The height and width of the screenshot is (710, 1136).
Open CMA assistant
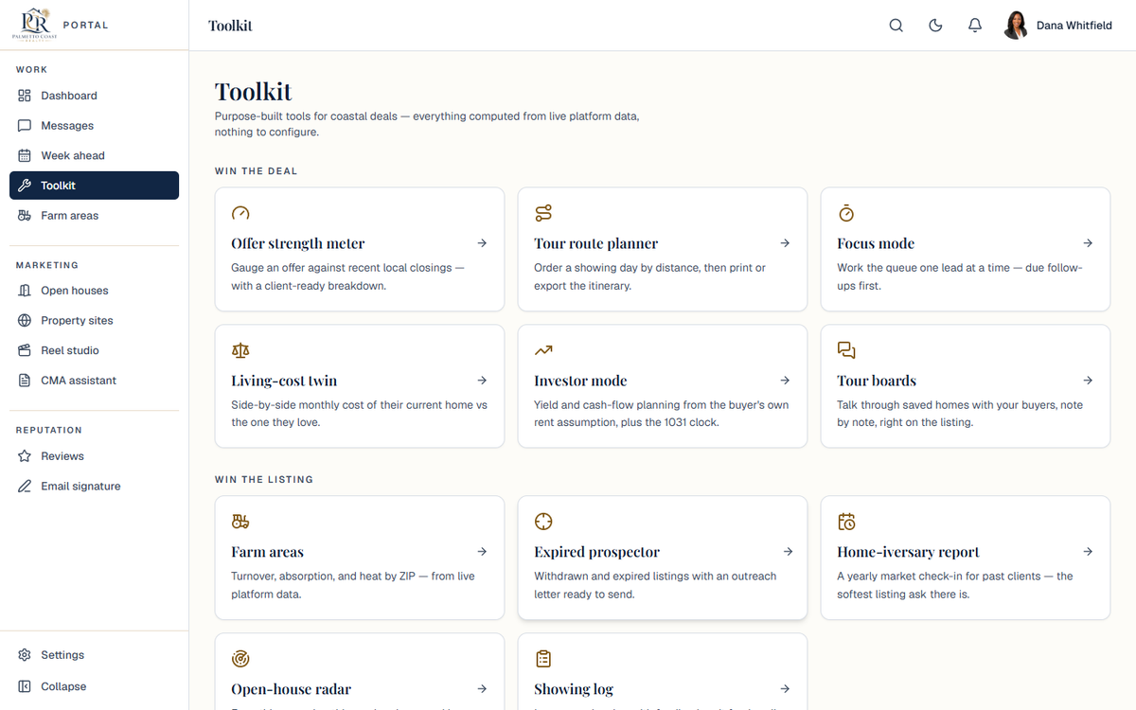(x=94, y=381)
